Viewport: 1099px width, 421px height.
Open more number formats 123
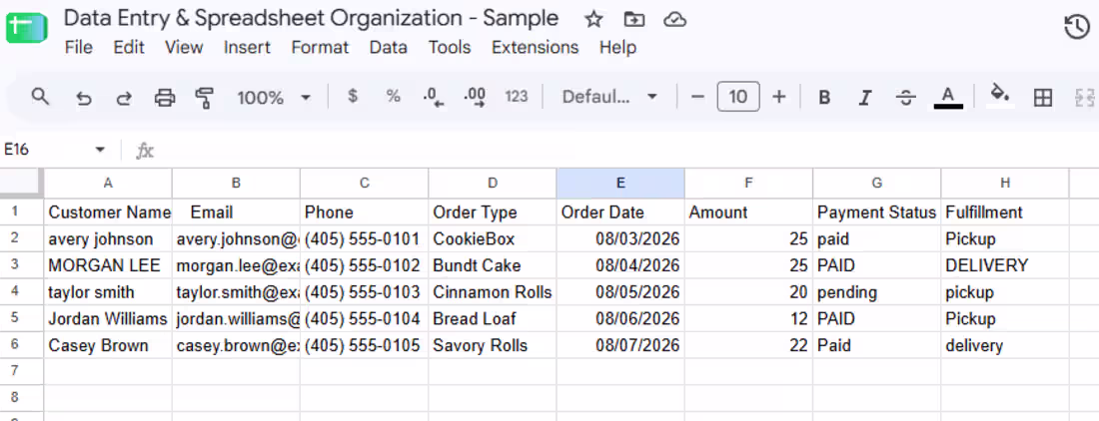coord(516,97)
